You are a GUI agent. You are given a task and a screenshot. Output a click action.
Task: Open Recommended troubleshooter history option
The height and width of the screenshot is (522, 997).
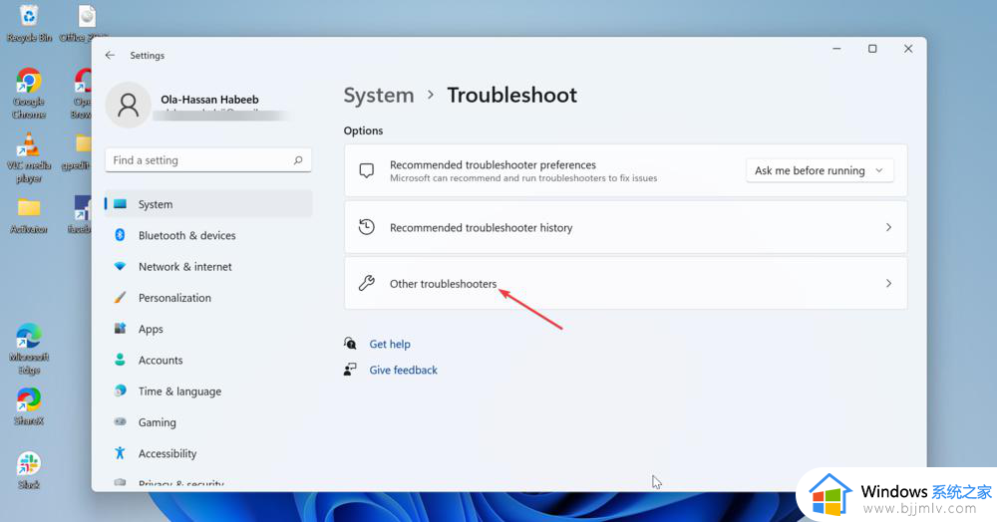point(626,227)
